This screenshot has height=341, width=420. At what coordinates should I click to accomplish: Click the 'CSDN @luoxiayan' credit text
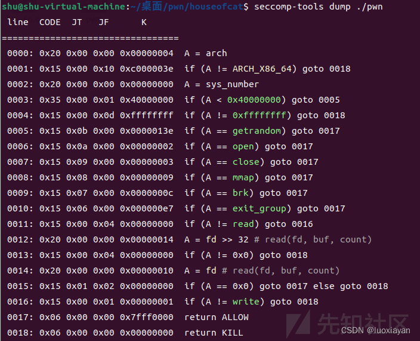(375, 330)
